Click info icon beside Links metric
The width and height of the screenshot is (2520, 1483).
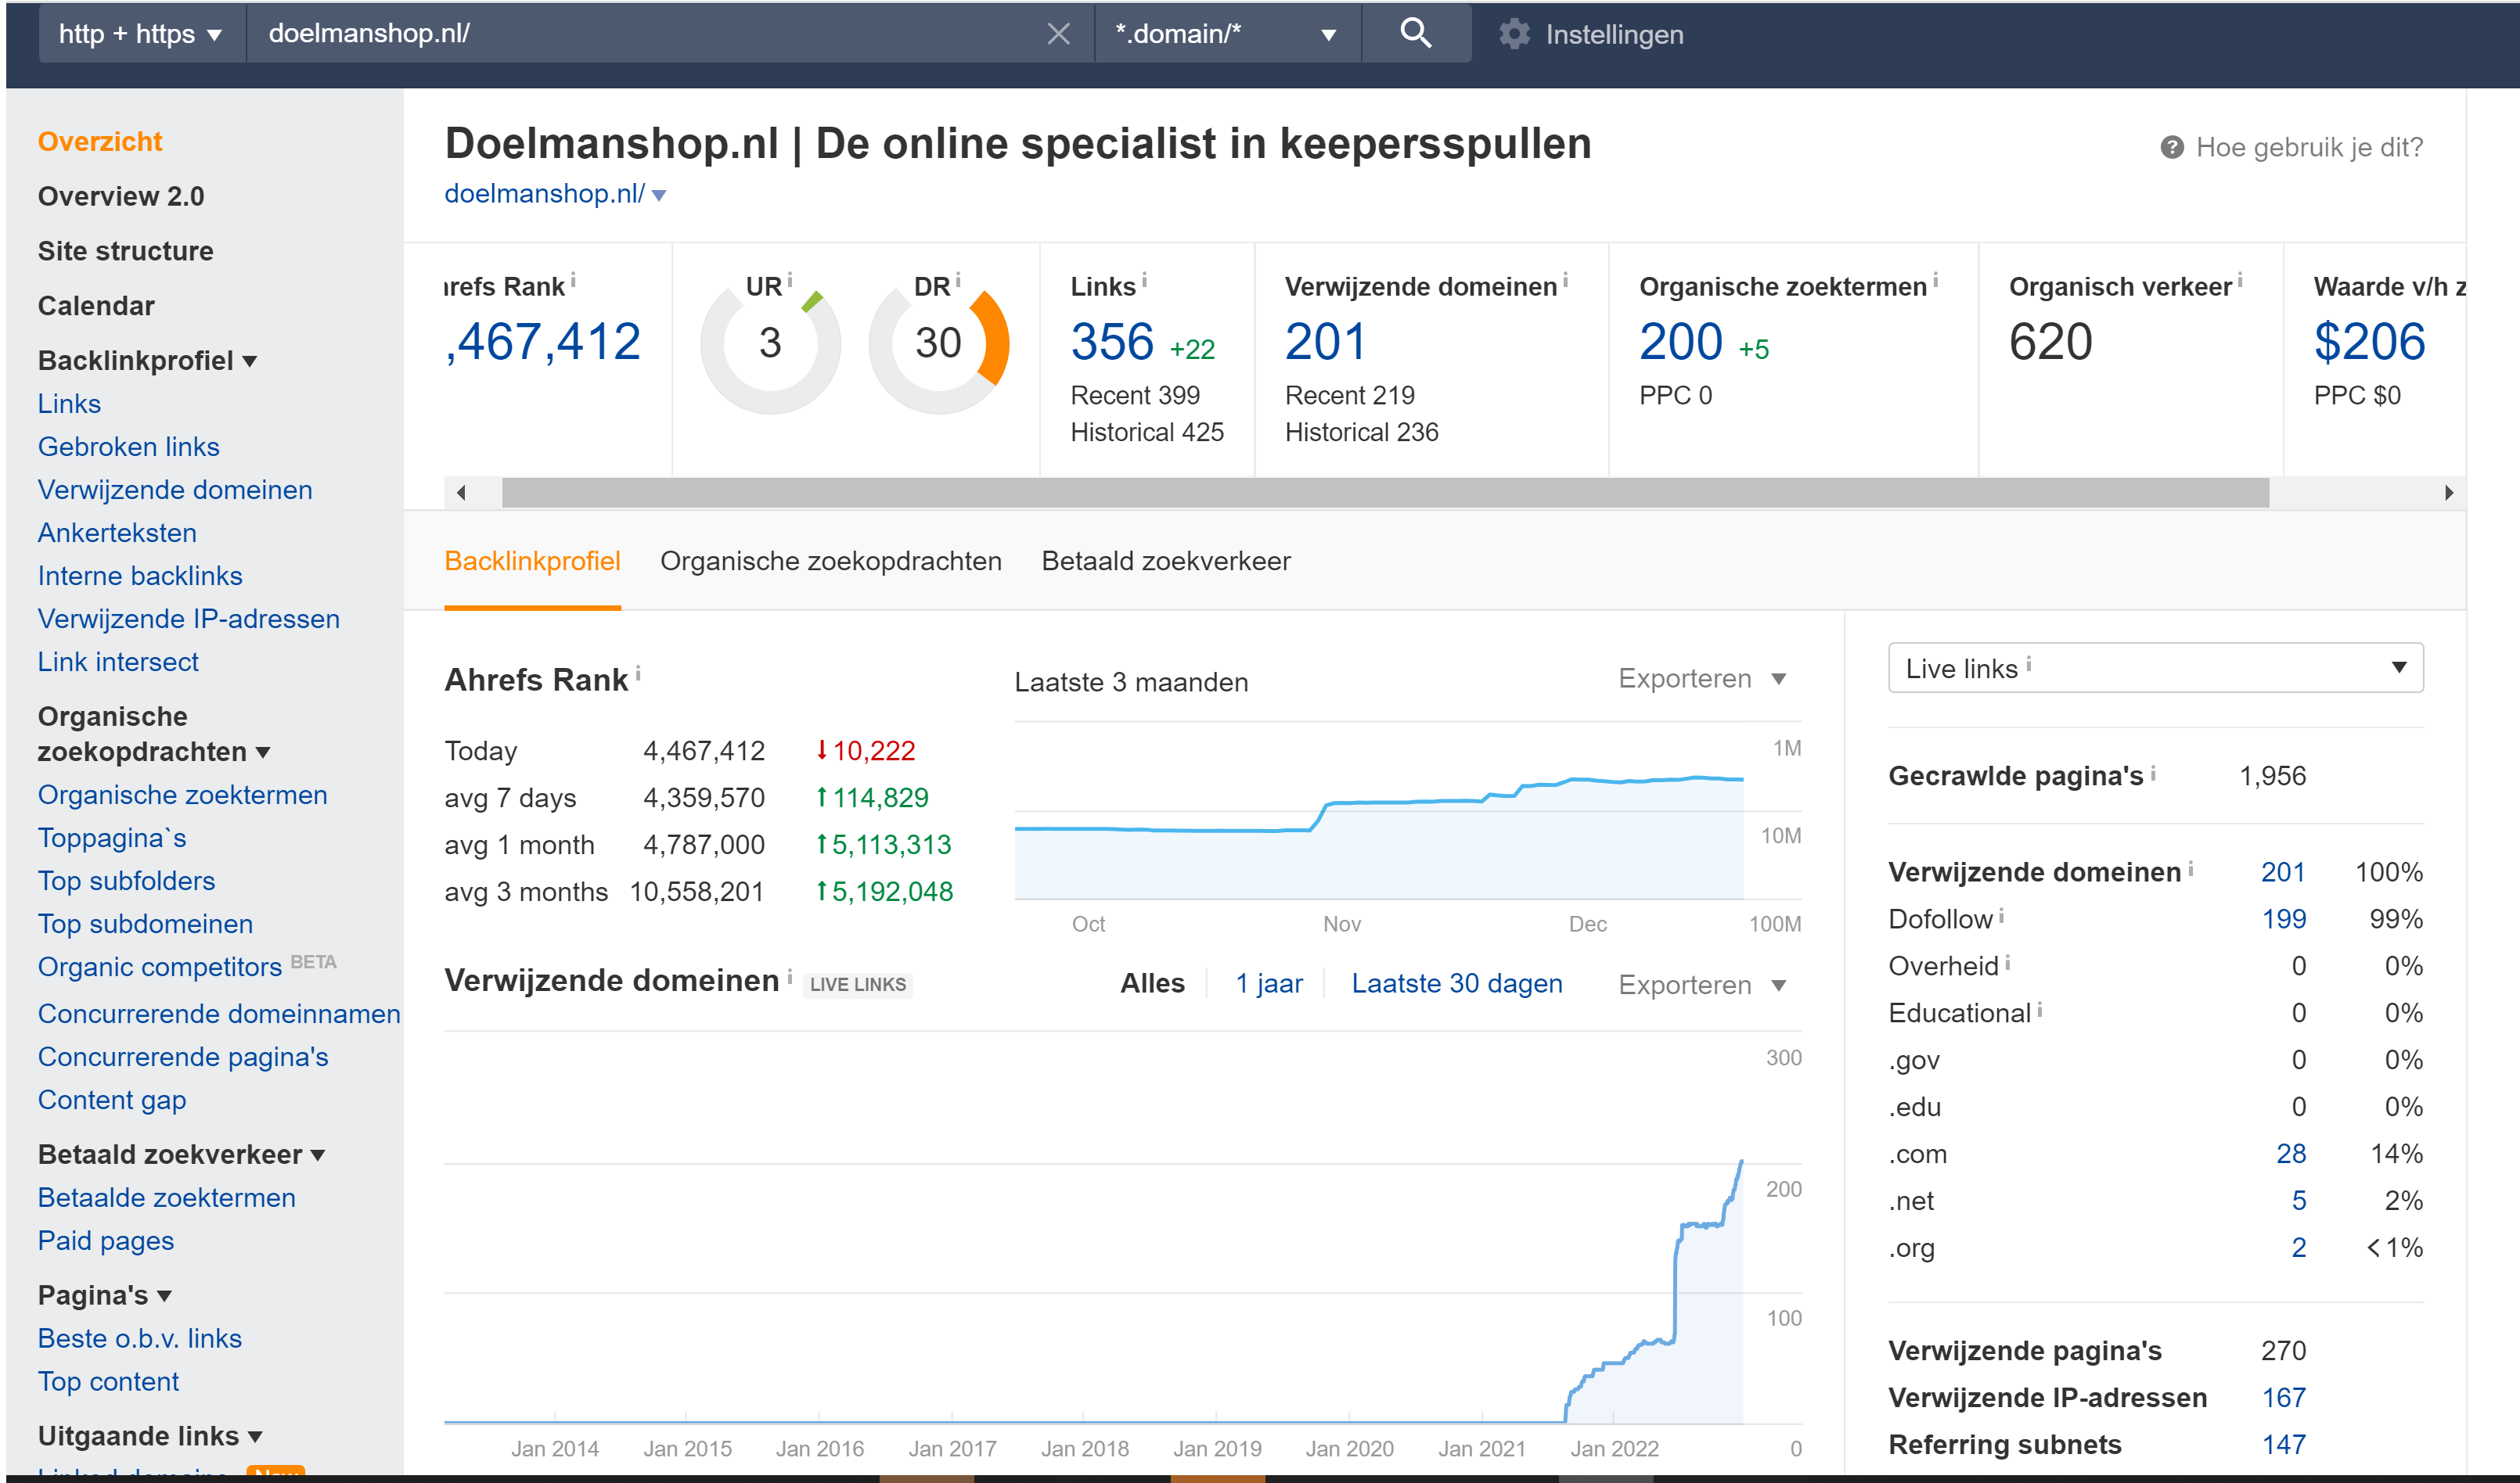(x=1144, y=281)
